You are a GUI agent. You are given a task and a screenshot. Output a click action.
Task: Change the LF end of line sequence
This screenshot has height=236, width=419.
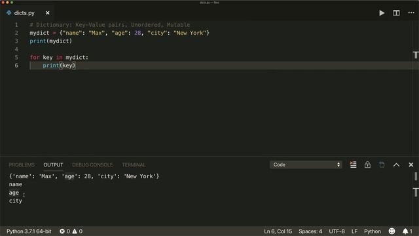point(354,231)
